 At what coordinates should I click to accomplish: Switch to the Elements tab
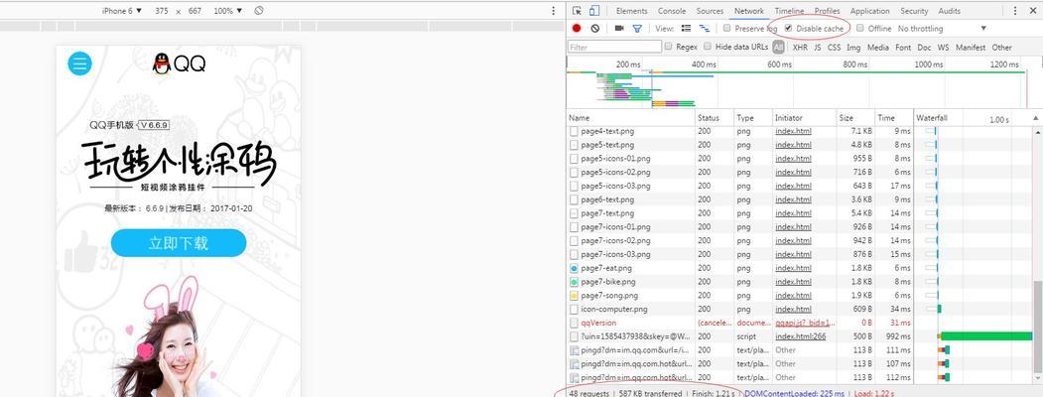click(x=631, y=11)
